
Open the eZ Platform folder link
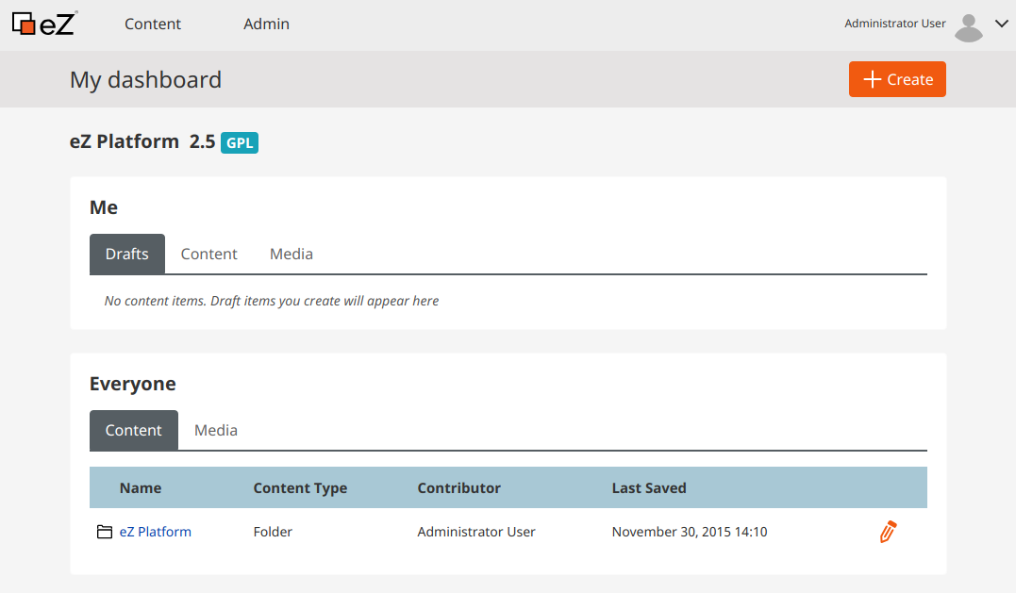point(156,531)
